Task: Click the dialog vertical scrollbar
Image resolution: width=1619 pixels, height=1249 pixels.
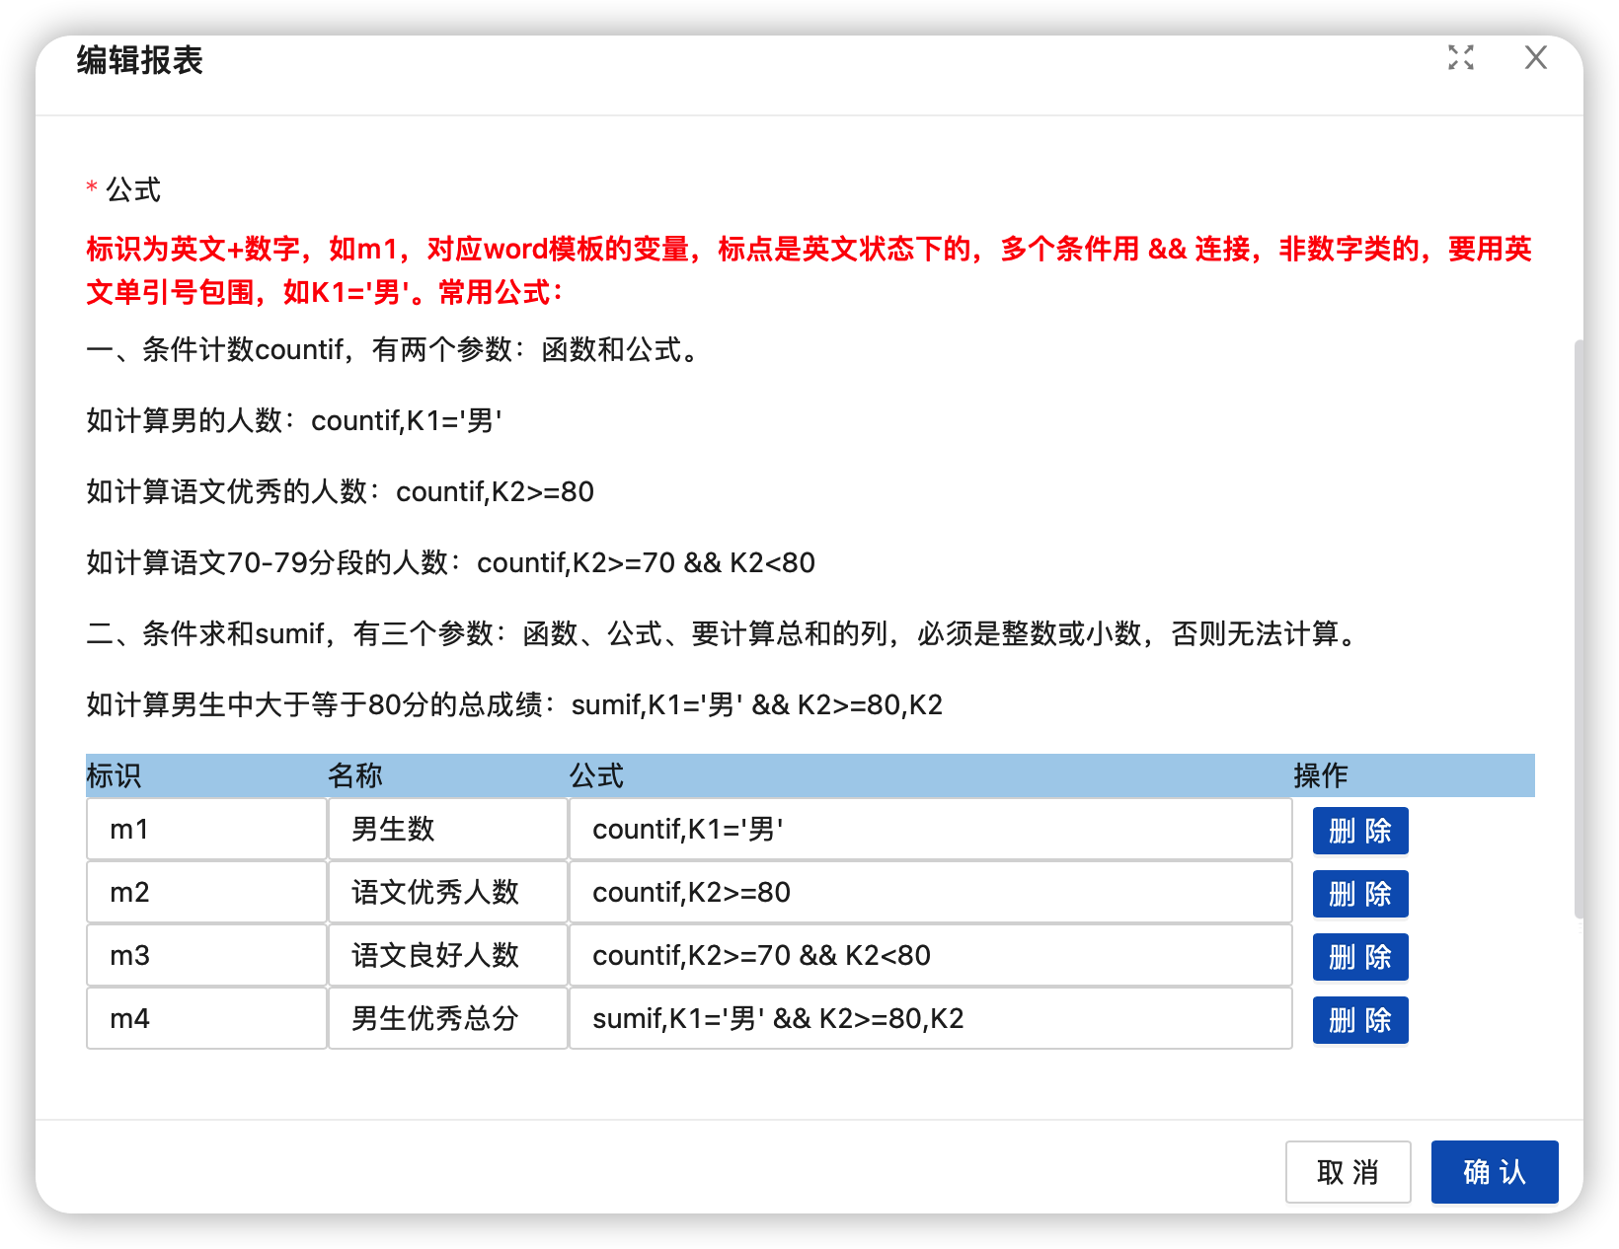Action: [x=1579, y=629]
